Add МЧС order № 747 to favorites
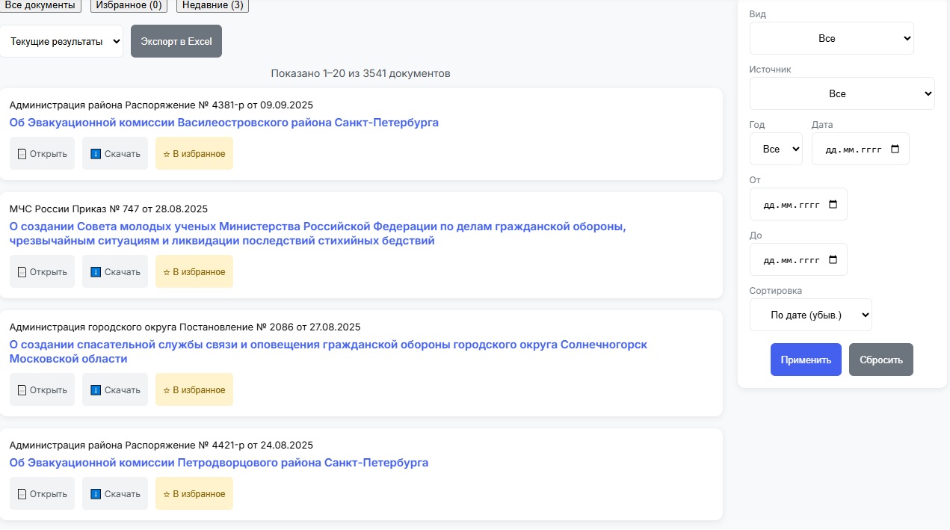Image resolution: width=950 pixels, height=530 pixels. 194,272
